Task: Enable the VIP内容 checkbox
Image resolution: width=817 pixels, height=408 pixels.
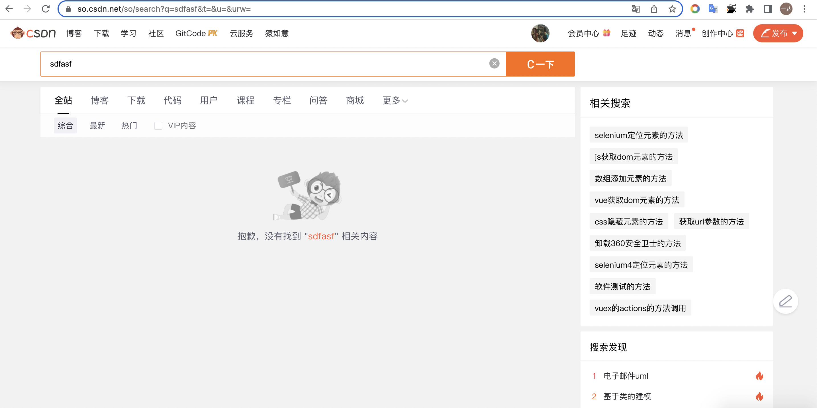Action: (158, 126)
